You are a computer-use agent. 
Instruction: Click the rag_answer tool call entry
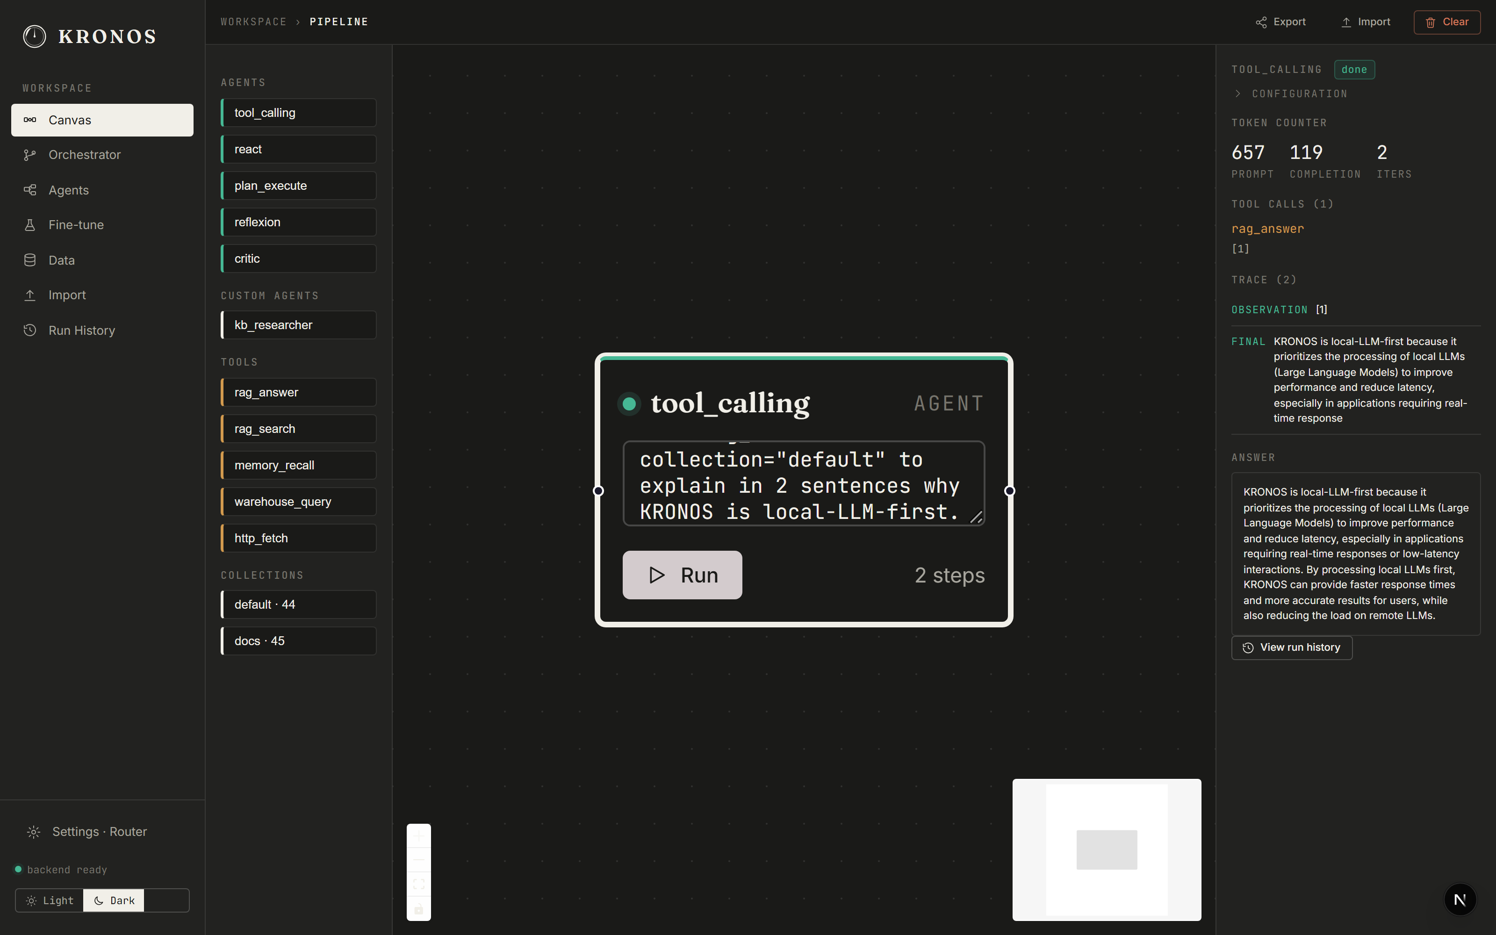(x=1267, y=229)
